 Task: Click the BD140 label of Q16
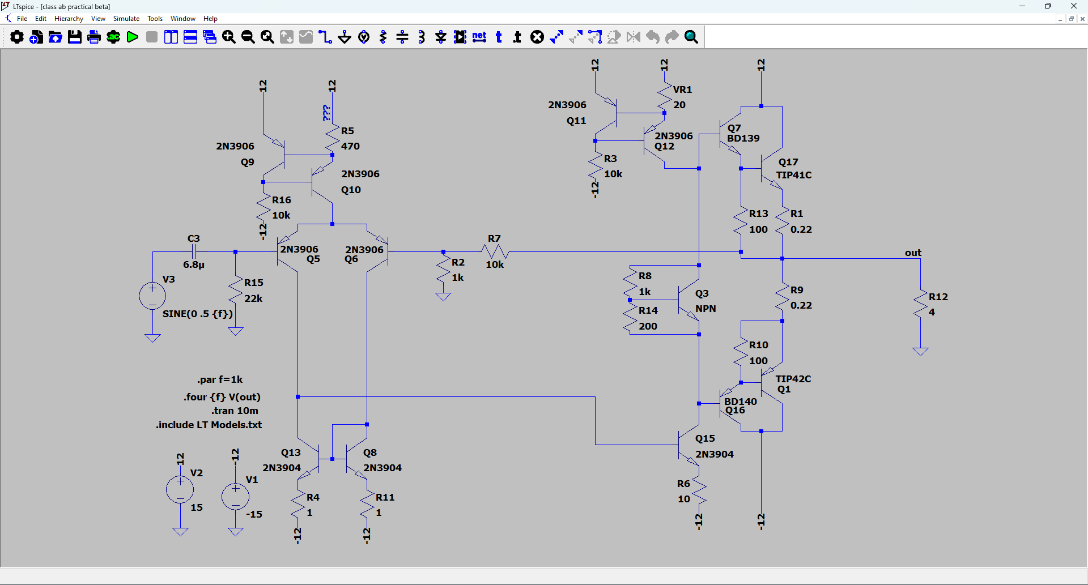(741, 402)
